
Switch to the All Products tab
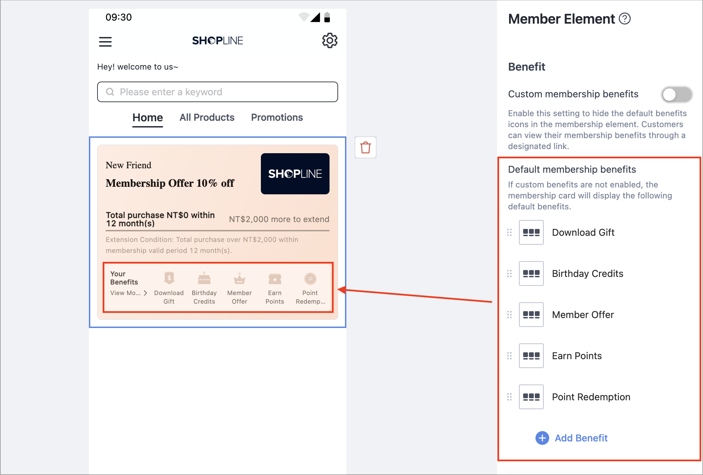click(207, 118)
